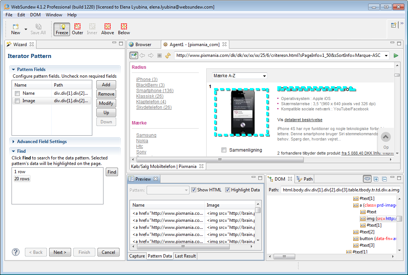408x275 pixels.
Task: Click the DOM tree horizontal scrollbar
Action: [284, 256]
